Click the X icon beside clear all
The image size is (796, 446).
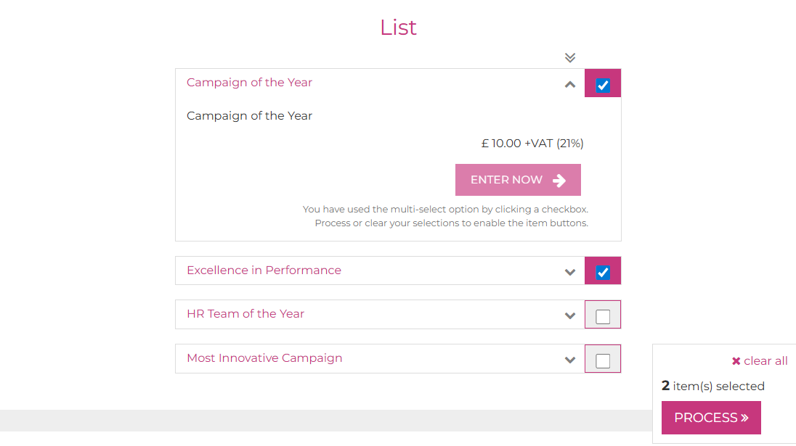(736, 361)
